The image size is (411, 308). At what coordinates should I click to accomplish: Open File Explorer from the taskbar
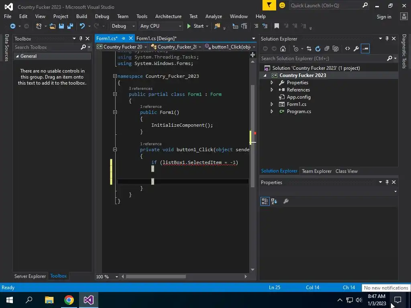49,300
